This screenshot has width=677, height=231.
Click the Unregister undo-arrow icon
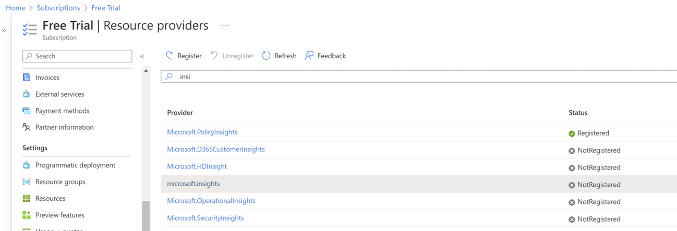[214, 56]
